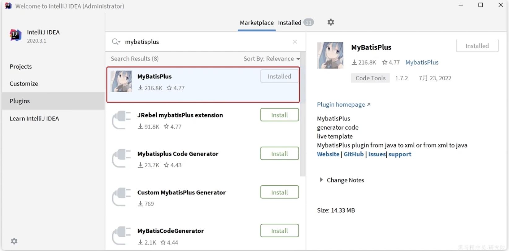This screenshot has height=251, width=509.
Task: Install JRebel mybatisPlus extension
Action: 280,115
